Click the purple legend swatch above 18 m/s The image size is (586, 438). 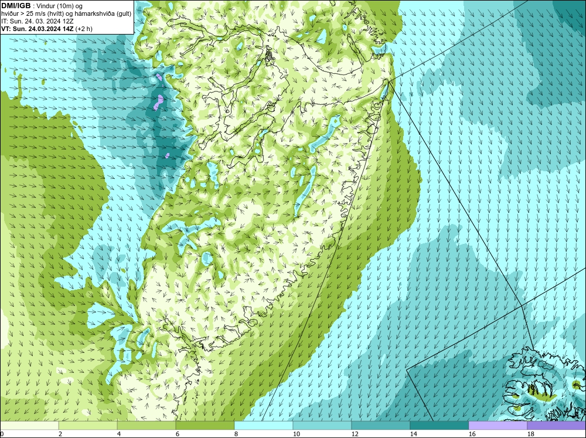pyautogui.click(x=556, y=426)
